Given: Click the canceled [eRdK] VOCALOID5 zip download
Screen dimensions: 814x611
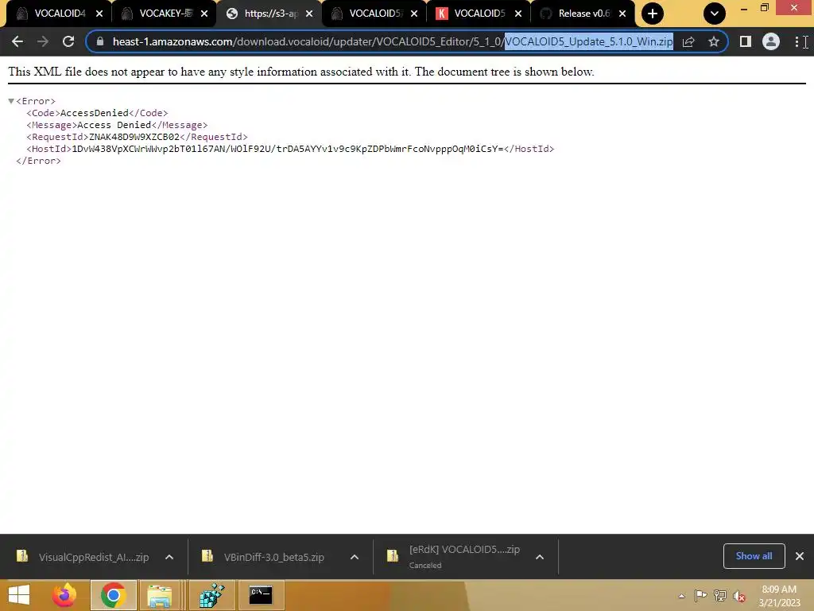Looking at the screenshot, I should point(454,556).
